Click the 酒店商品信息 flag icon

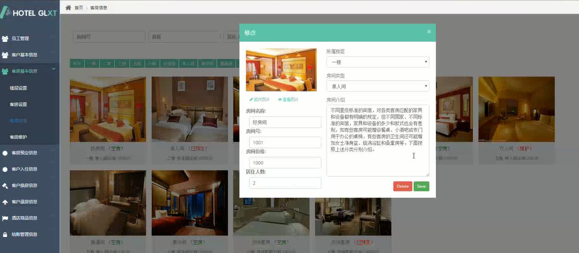click(5, 218)
